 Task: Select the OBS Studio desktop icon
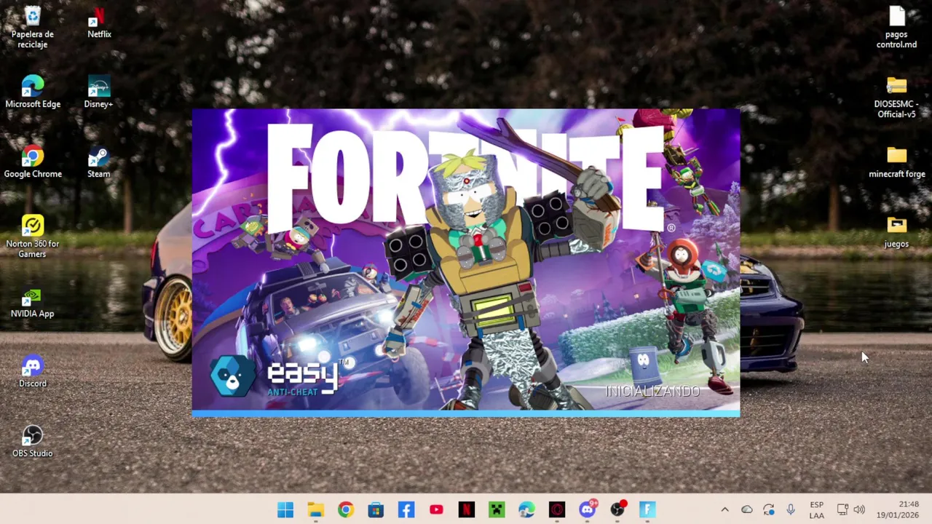tap(33, 441)
